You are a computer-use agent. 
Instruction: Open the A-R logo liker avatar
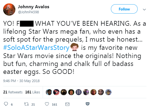pyautogui.click(x=78, y=92)
